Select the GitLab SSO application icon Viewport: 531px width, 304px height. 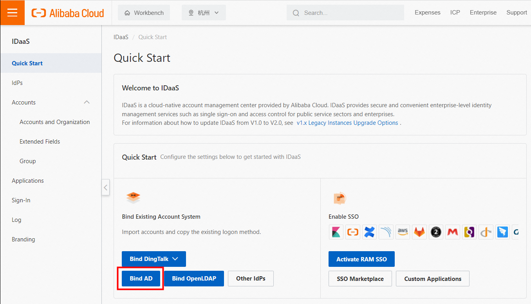click(419, 232)
